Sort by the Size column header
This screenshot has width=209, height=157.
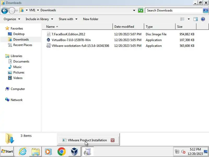tap(186, 27)
